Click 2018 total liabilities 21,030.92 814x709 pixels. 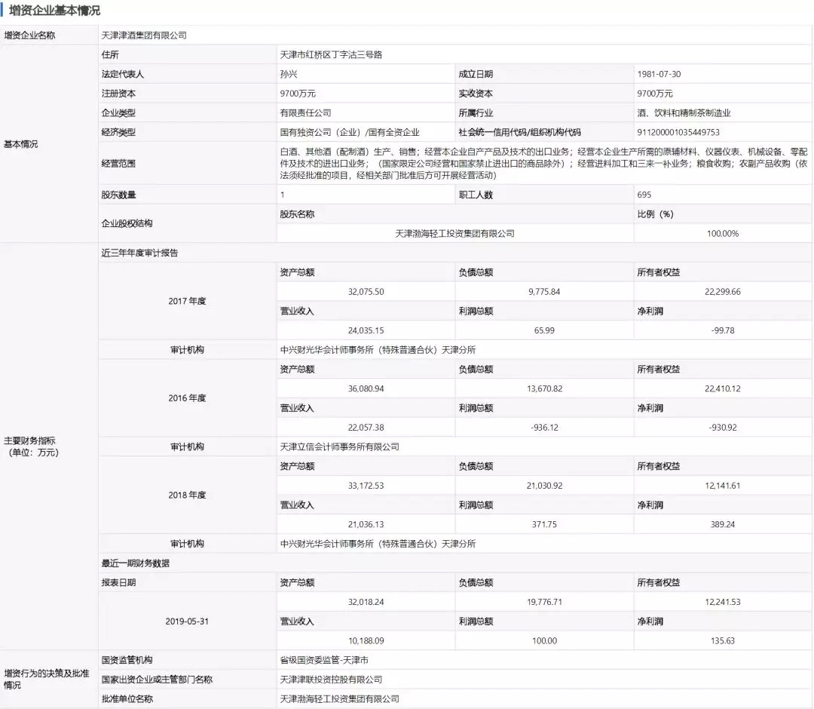point(544,486)
